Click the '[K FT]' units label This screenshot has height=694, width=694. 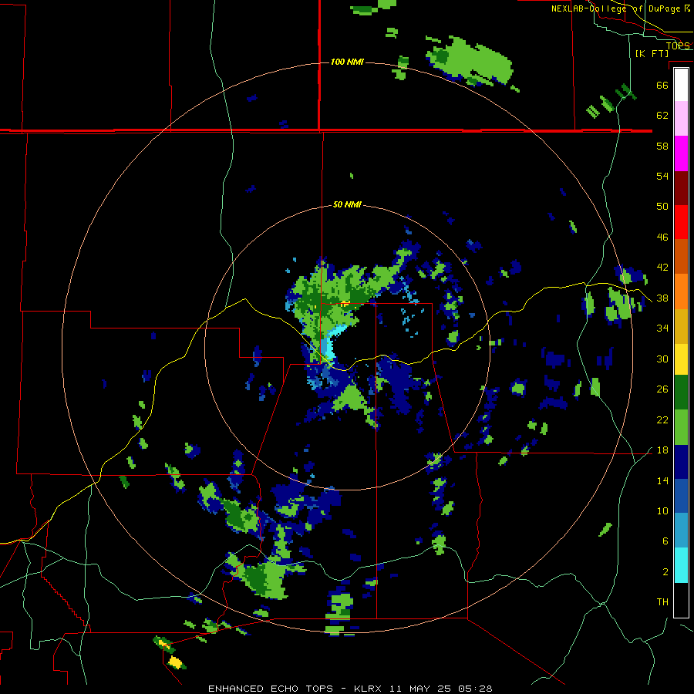tap(652, 53)
